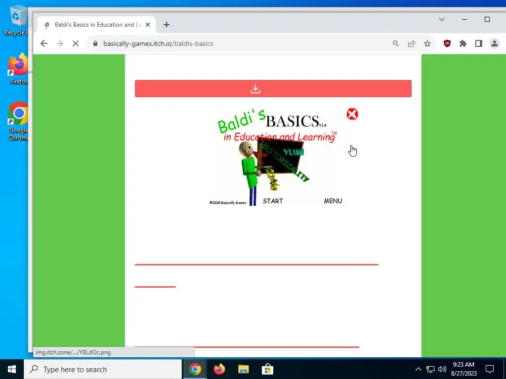This screenshot has width=506, height=379.
Task: Show hidden system tray icons
Action: coord(418,369)
